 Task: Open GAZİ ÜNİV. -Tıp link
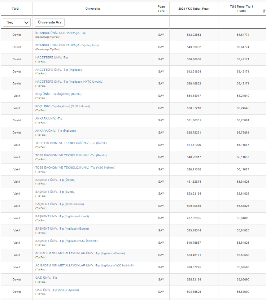(x=46, y=278)
